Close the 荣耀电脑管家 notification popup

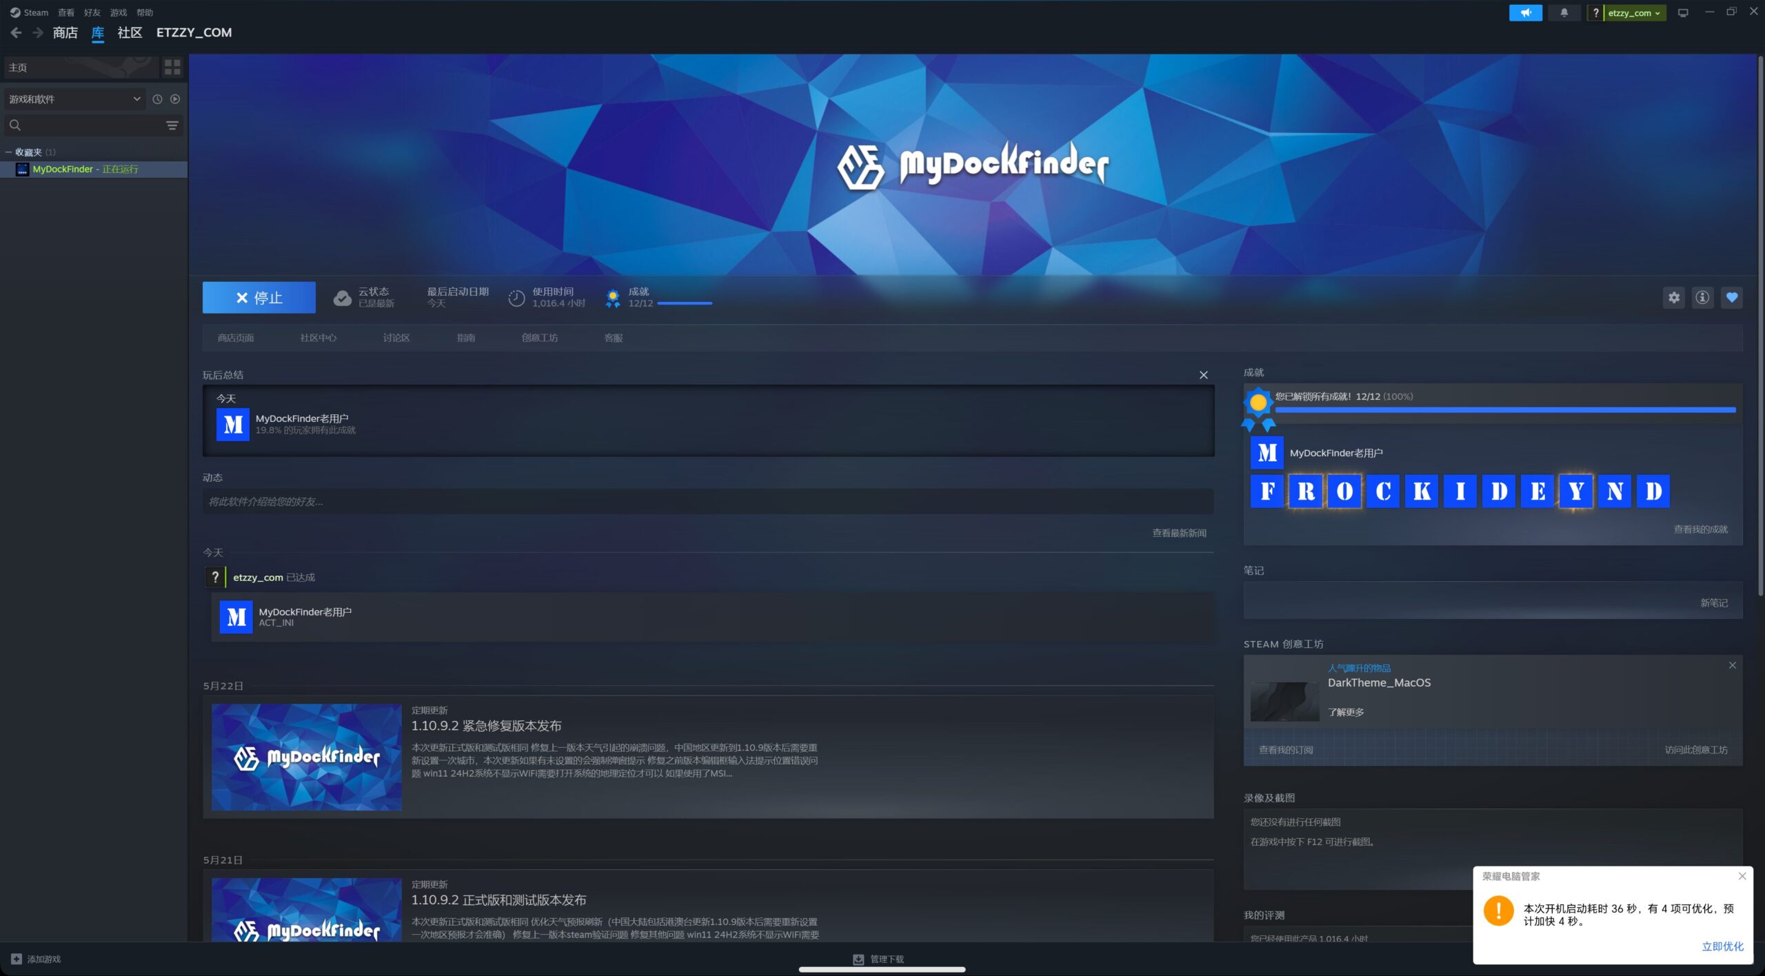tap(1742, 876)
